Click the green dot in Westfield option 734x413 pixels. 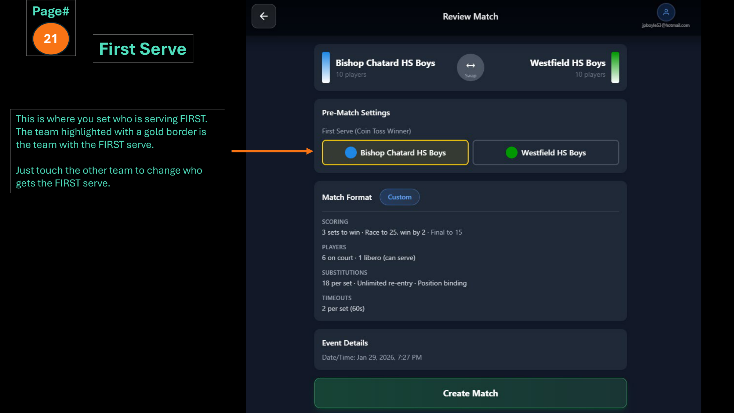pyautogui.click(x=511, y=152)
